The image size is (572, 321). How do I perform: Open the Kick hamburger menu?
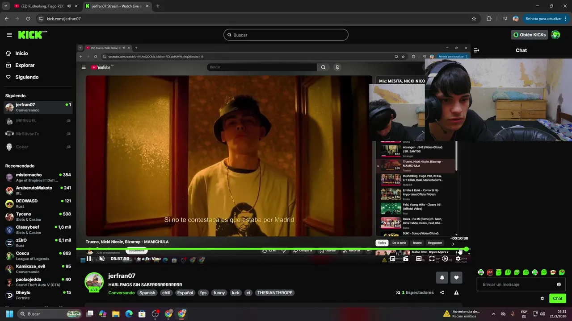coord(9,35)
